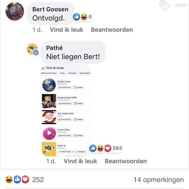View heart icon in post reactions
This screenshot has height=189, width=189.
[25, 180]
